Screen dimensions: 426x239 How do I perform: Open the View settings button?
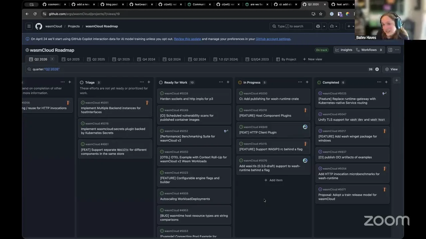[391, 69]
